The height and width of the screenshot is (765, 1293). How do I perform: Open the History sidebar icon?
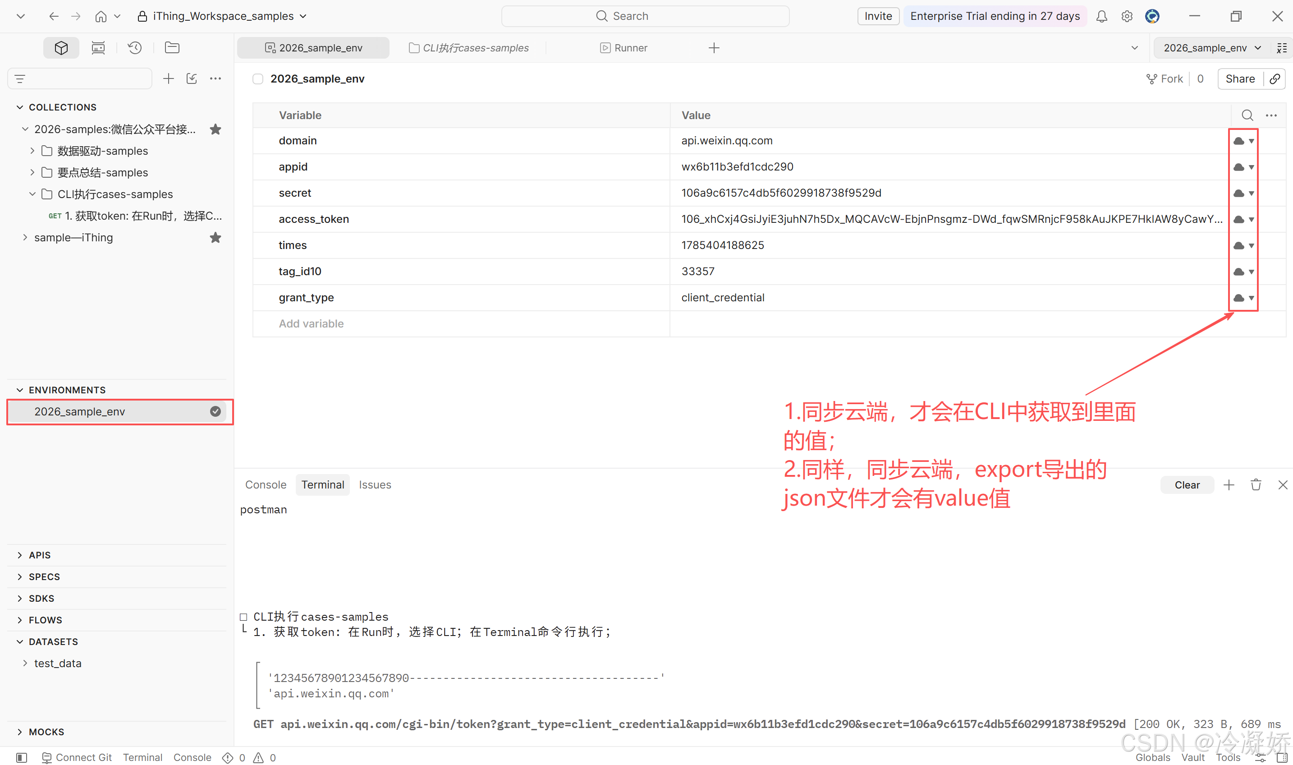(135, 48)
